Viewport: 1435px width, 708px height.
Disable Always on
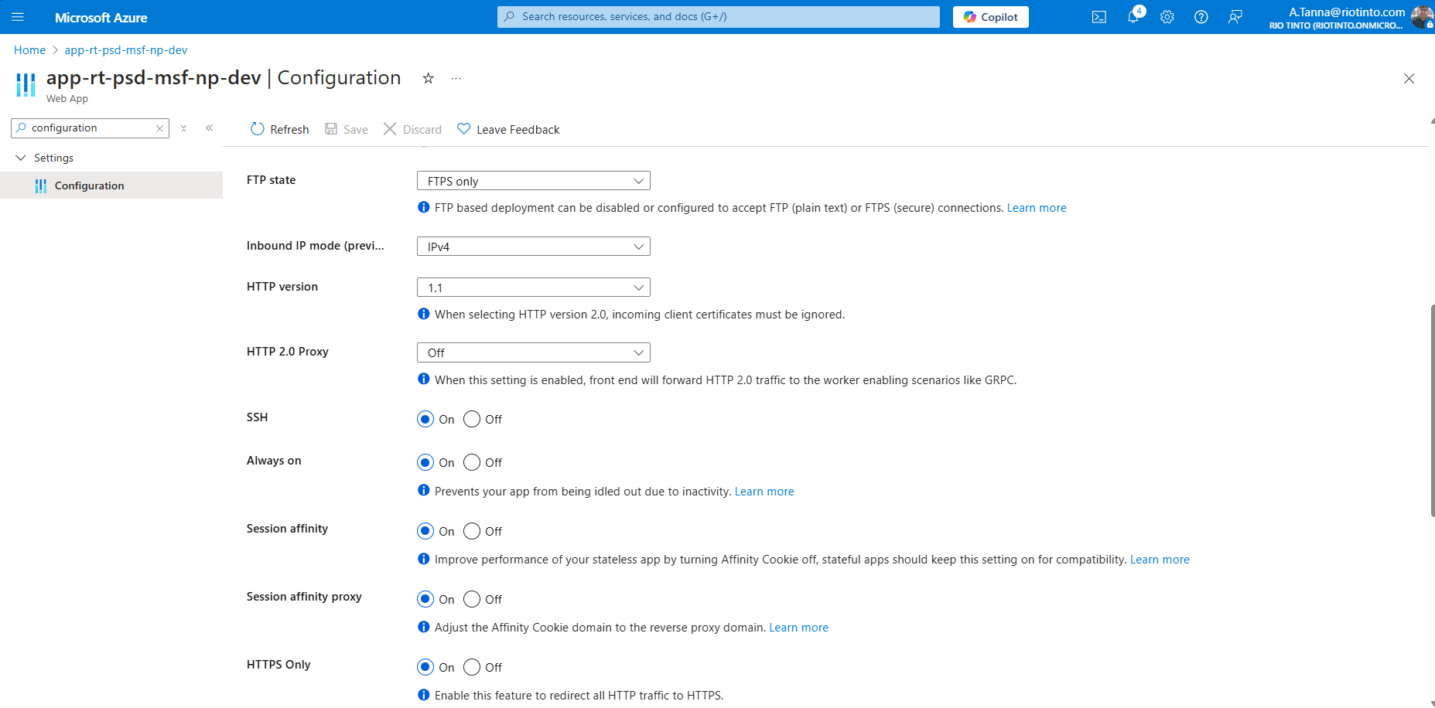click(472, 462)
